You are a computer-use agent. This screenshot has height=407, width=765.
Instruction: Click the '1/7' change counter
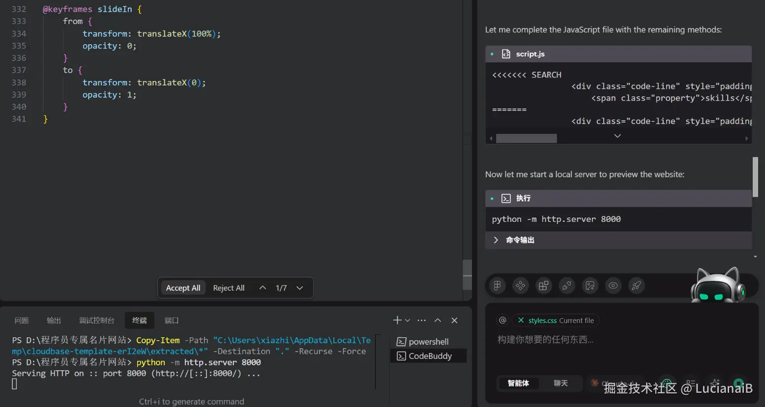pos(281,288)
